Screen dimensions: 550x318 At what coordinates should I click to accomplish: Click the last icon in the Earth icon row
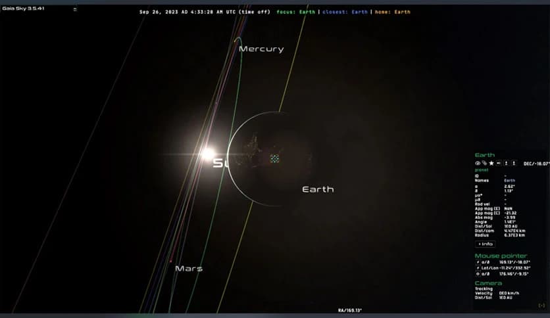pos(514,163)
